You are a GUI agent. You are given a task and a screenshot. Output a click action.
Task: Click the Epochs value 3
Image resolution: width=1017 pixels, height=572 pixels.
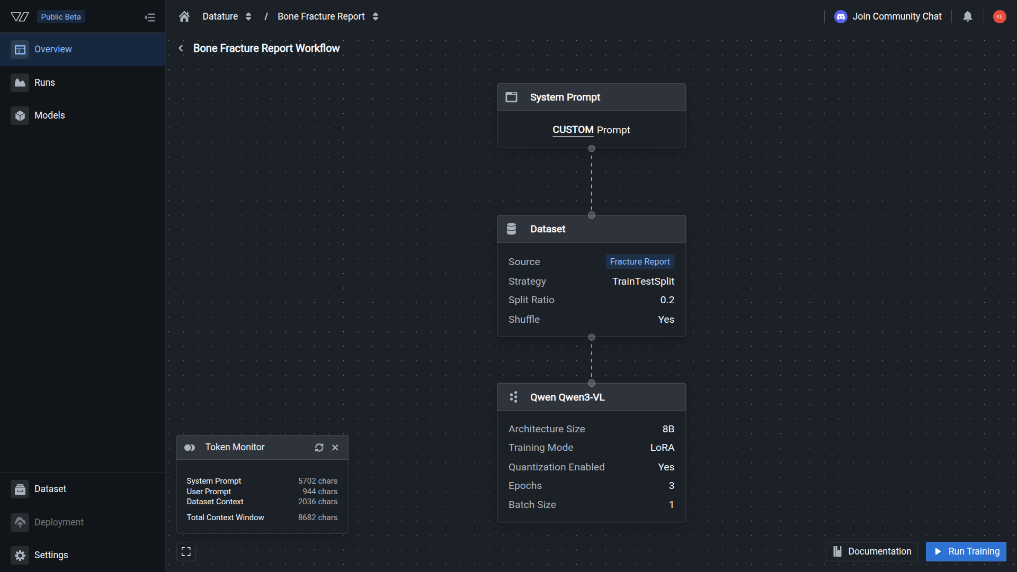pyautogui.click(x=672, y=486)
